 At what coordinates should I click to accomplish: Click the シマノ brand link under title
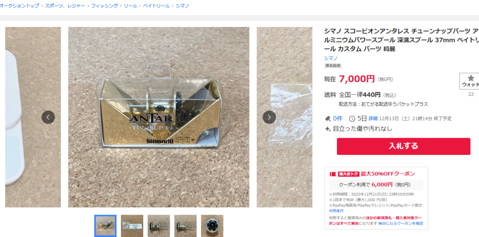[x=331, y=58]
